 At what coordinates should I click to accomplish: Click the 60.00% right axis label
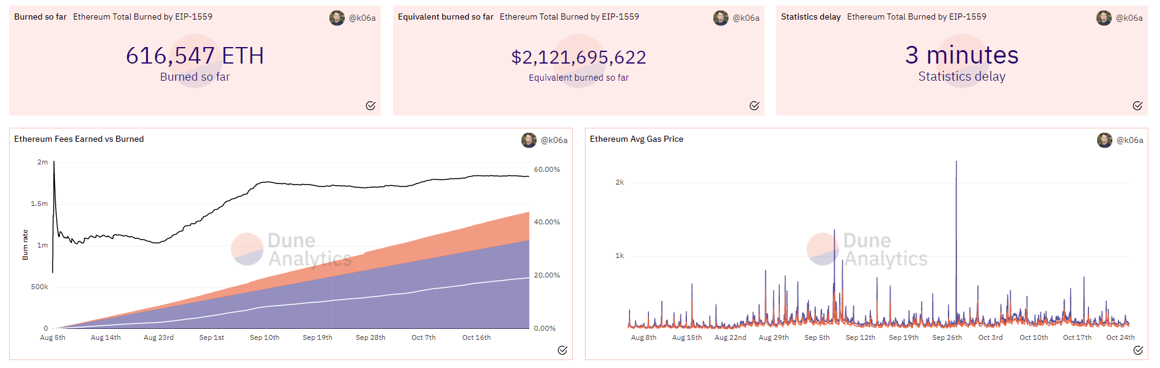pyautogui.click(x=547, y=169)
